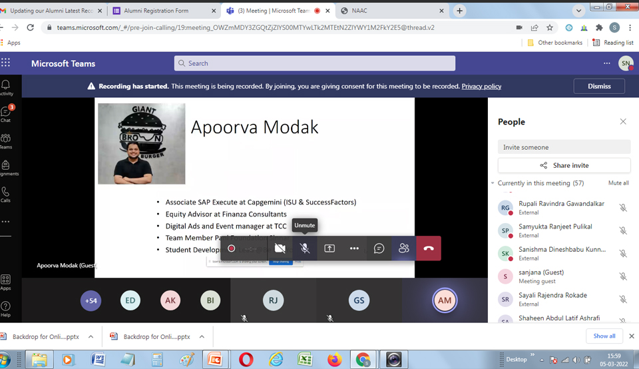
Task: Open volume control in system tray
Action: tap(576, 360)
